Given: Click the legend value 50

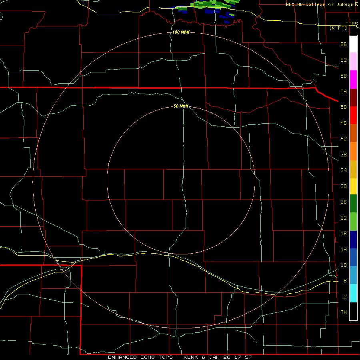Looking at the screenshot, I should pos(344,107).
